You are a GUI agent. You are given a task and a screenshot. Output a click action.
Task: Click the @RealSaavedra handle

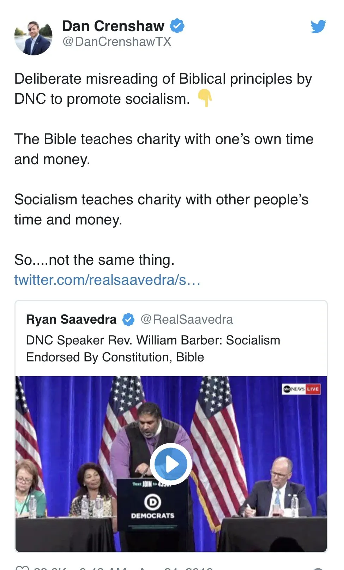pos(187,319)
